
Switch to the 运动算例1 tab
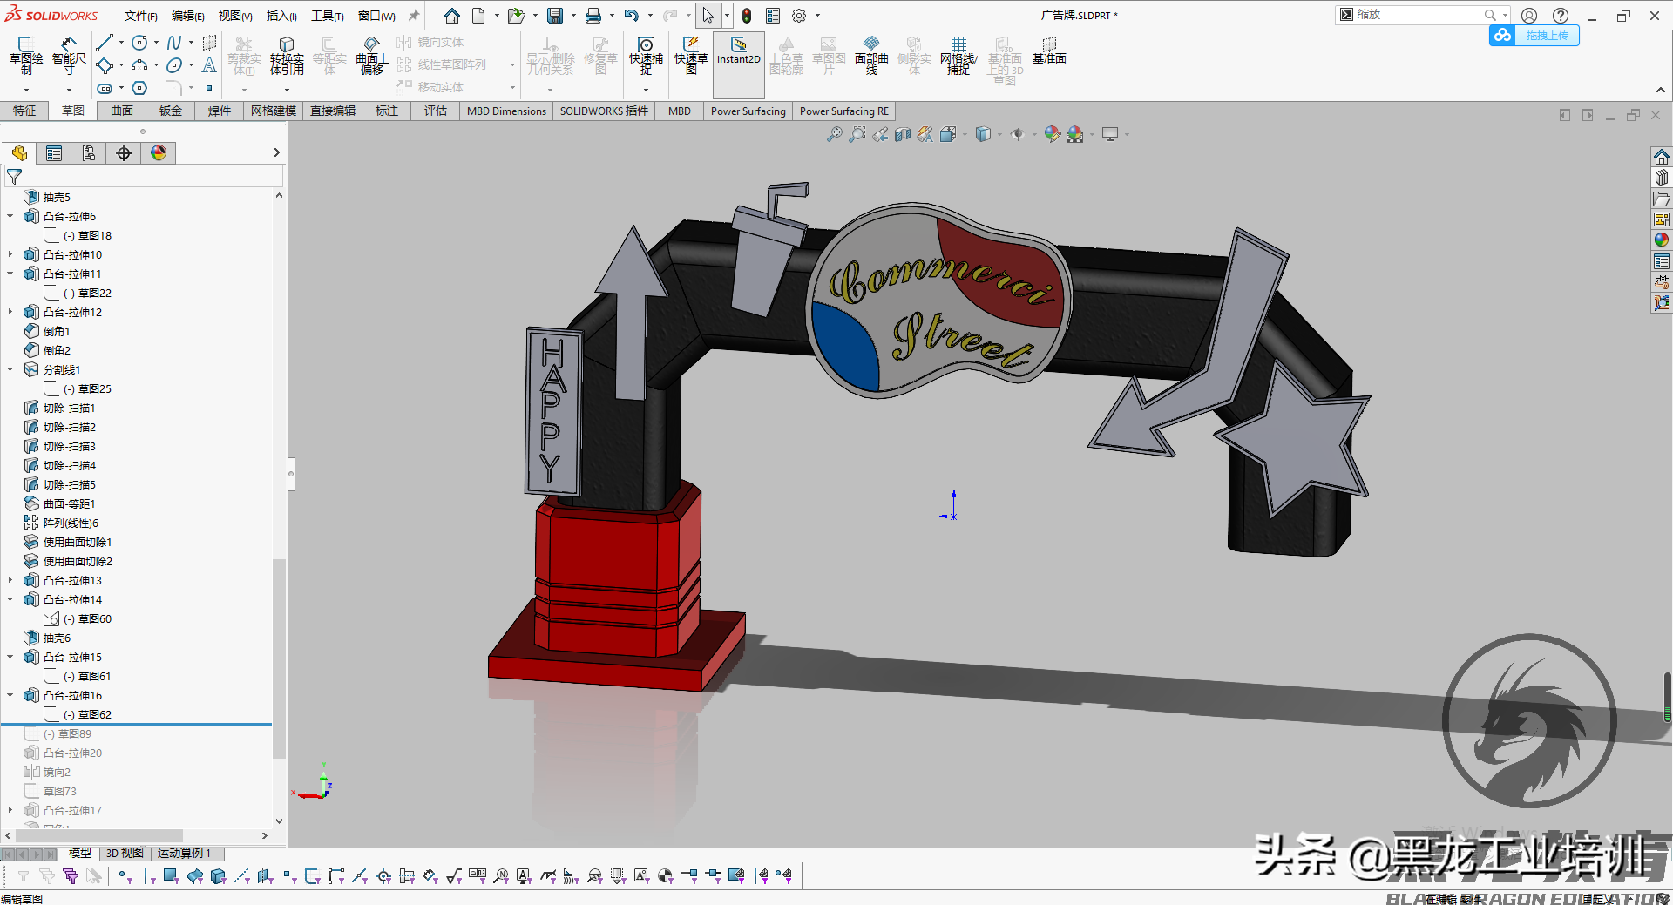[x=185, y=853]
